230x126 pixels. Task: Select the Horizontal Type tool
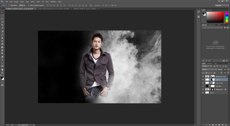2,60
